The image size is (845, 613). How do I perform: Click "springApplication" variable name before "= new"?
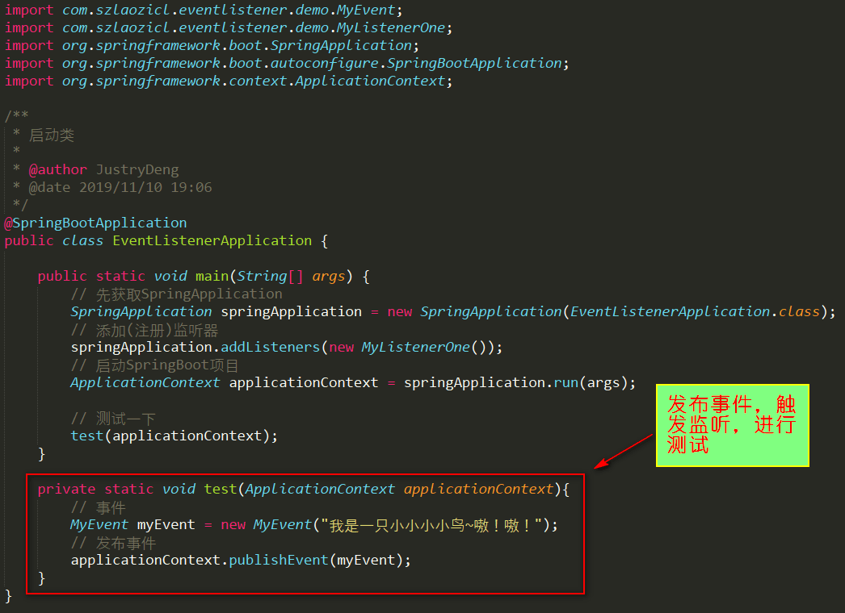pos(292,311)
